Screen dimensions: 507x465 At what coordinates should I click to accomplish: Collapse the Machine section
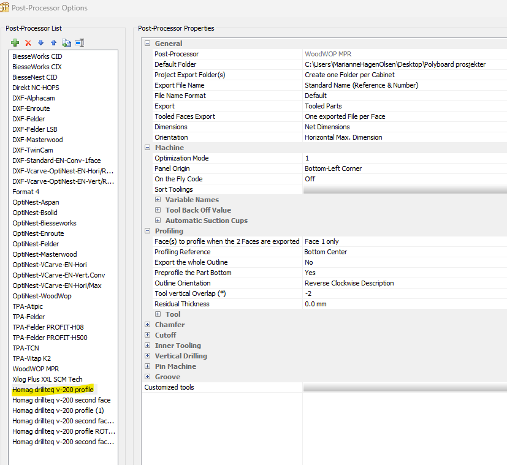pyautogui.click(x=147, y=148)
